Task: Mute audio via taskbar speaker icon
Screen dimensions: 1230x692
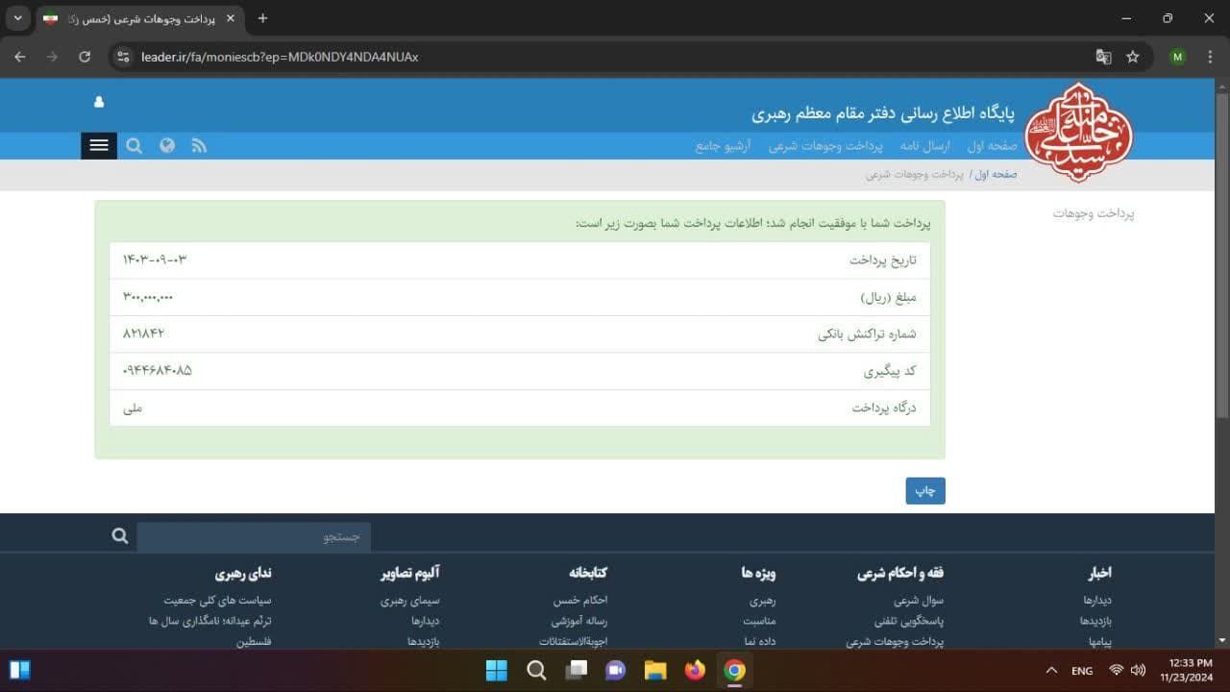Action: 1139,670
